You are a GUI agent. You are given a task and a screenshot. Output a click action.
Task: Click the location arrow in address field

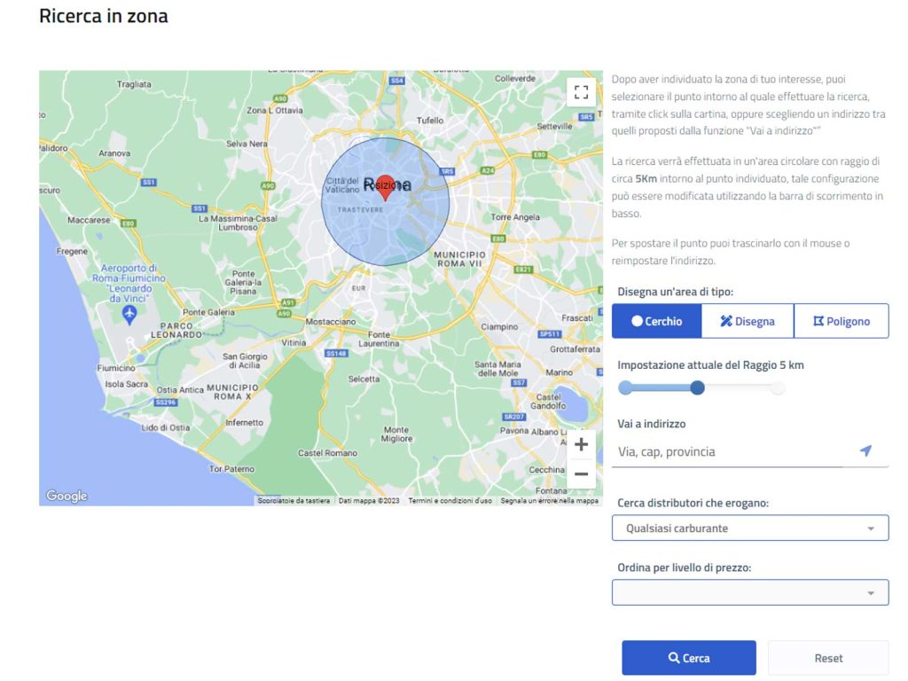[865, 450]
